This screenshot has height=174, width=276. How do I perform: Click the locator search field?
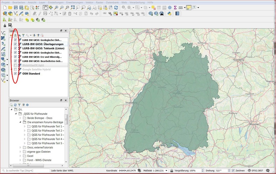click(24, 171)
